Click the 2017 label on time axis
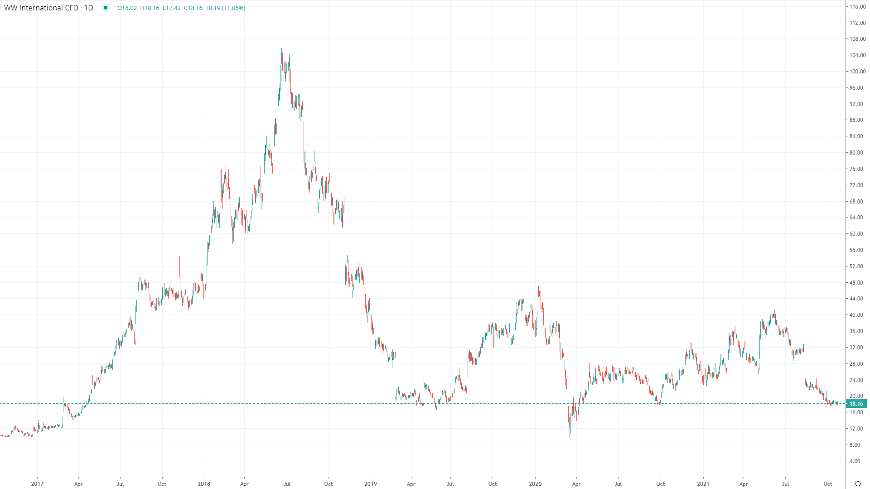The height and width of the screenshot is (489, 870). [37, 484]
